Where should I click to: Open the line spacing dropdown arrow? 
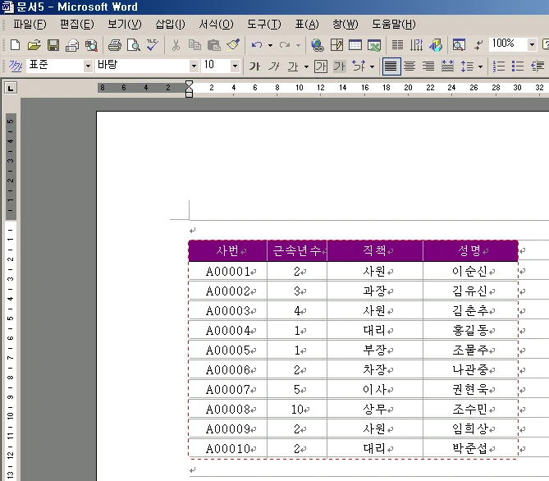(x=480, y=66)
